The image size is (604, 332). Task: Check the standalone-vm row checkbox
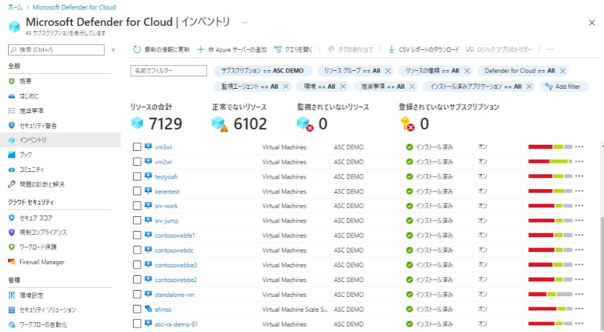coord(137,294)
